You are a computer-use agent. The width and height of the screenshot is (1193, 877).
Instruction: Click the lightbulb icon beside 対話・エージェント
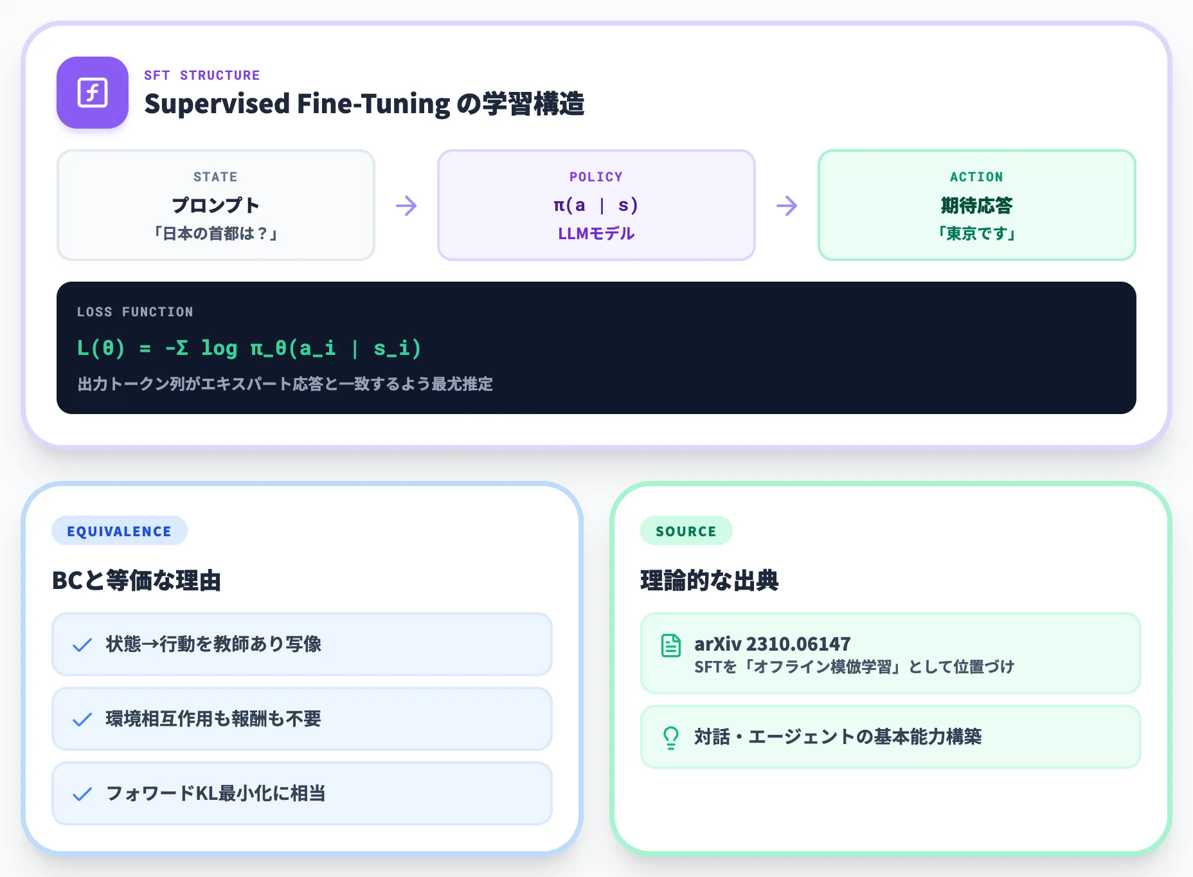pyautogui.click(x=671, y=737)
